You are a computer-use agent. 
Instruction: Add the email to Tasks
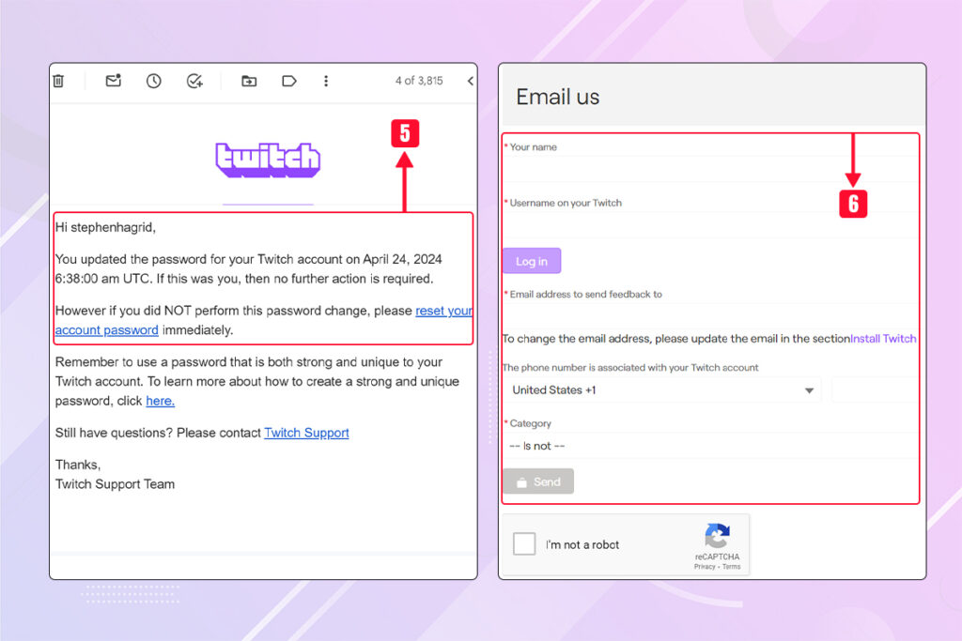[194, 81]
